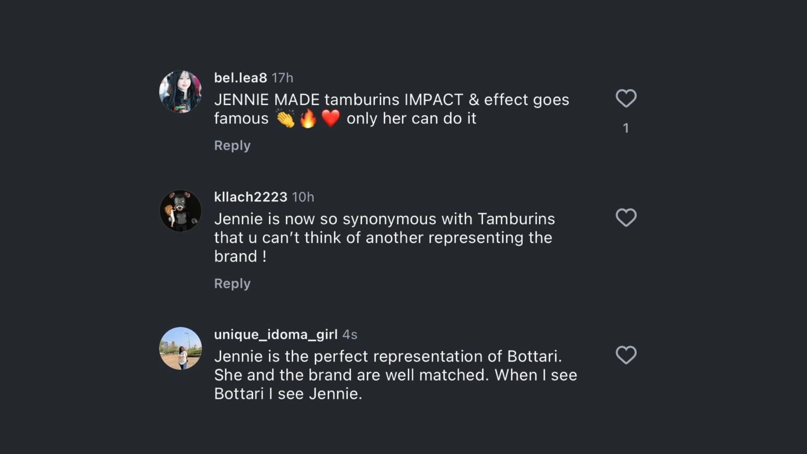Reply to kllach2223's comment
The width and height of the screenshot is (807, 454).
click(232, 284)
